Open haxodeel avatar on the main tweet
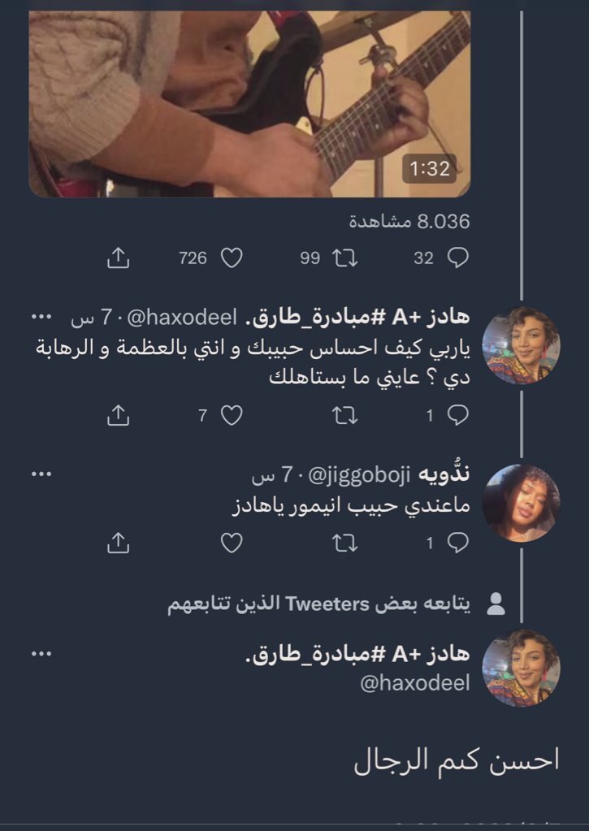The width and height of the screenshot is (589, 831). (521, 668)
